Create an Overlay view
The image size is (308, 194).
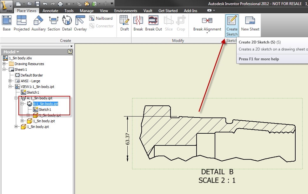pos(80,23)
